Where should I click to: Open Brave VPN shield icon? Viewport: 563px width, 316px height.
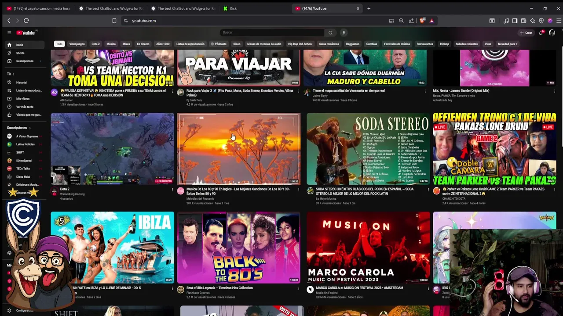541,21
